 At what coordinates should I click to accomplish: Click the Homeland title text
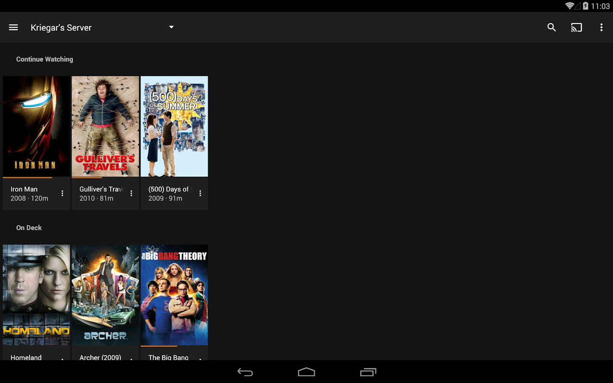26,357
